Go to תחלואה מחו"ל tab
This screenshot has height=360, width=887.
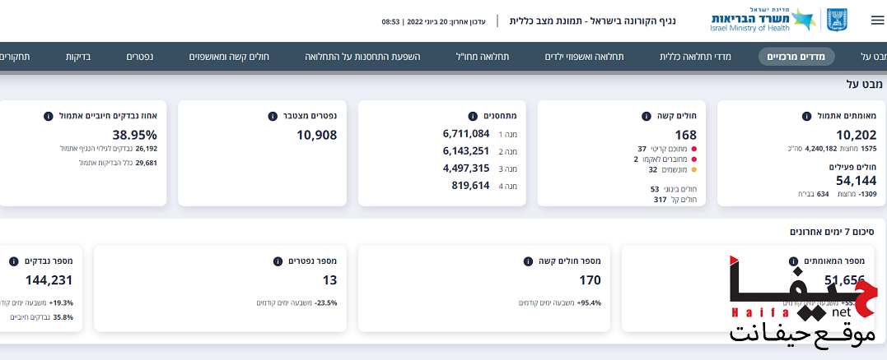click(482, 57)
